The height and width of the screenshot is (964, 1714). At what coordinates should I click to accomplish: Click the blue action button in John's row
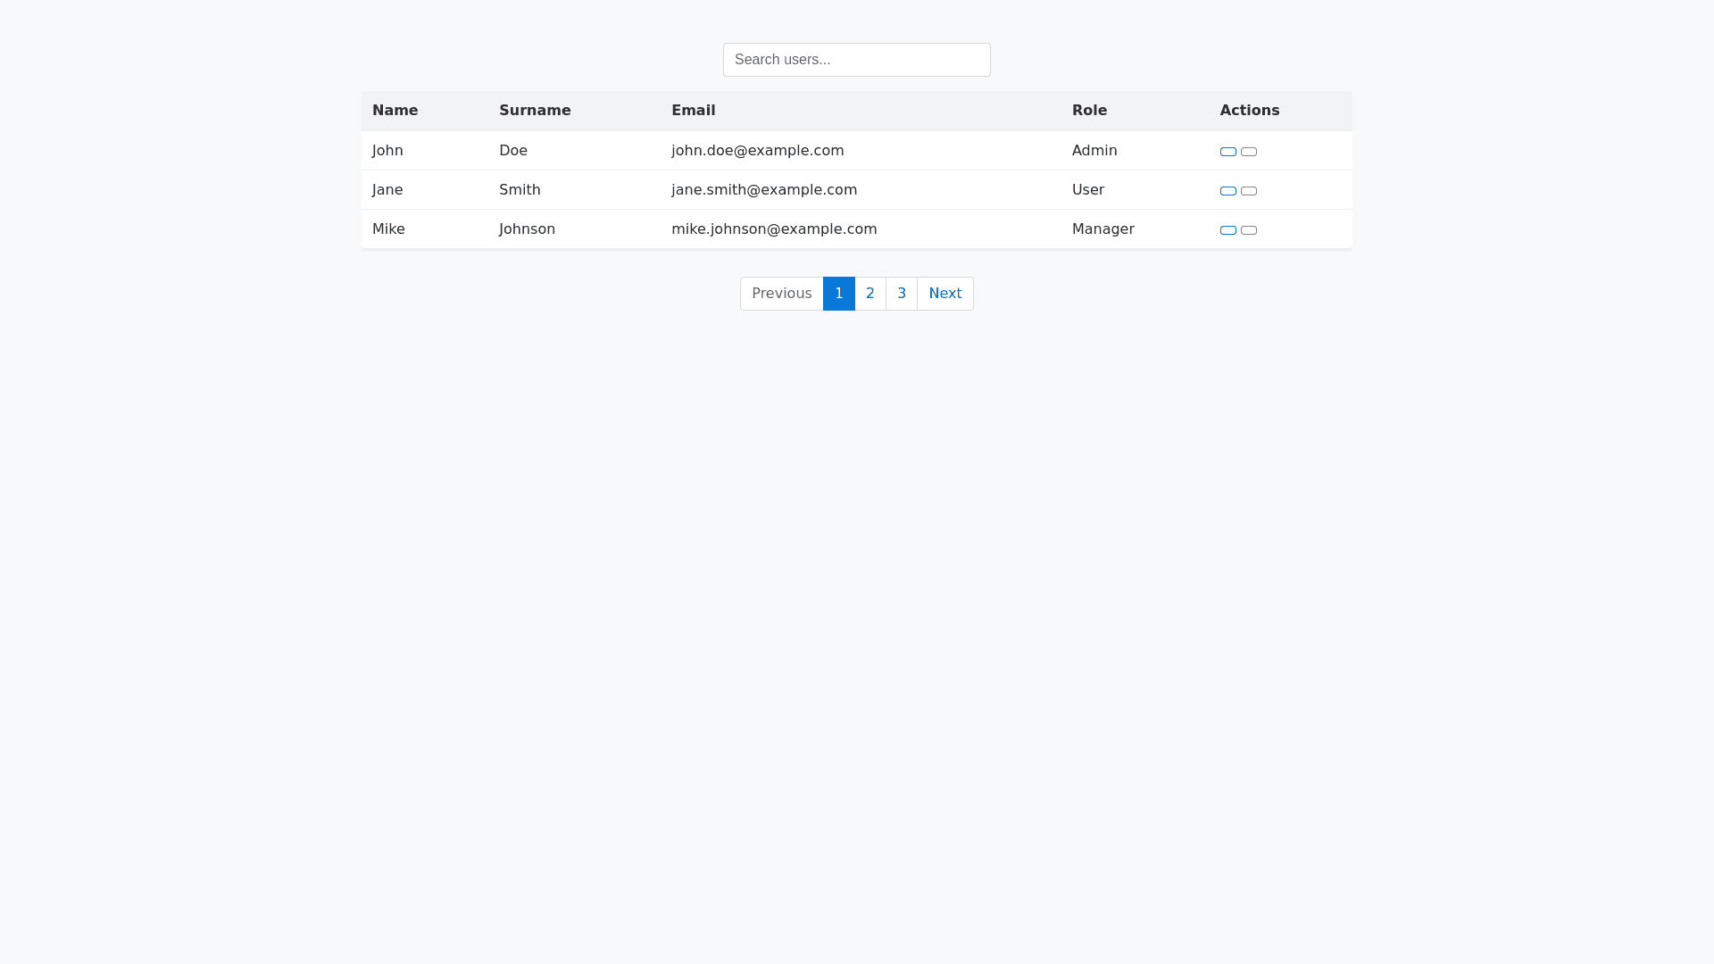tap(1228, 152)
